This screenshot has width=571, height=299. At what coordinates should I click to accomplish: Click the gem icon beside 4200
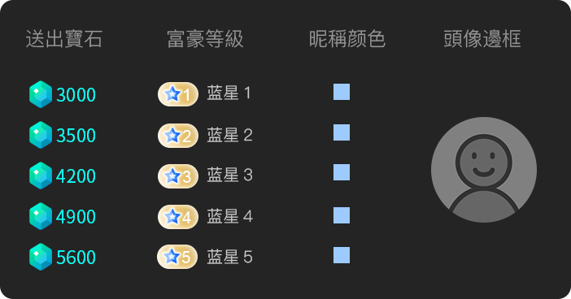[41, 175]
